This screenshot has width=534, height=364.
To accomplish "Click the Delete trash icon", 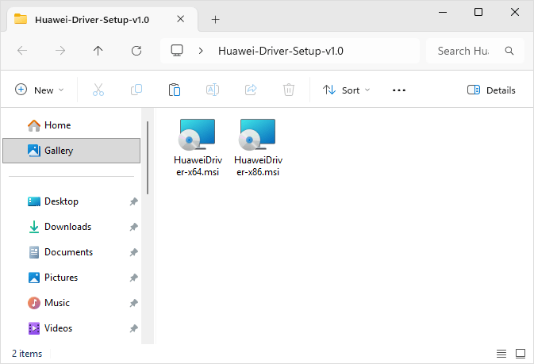I will point(289,90).
